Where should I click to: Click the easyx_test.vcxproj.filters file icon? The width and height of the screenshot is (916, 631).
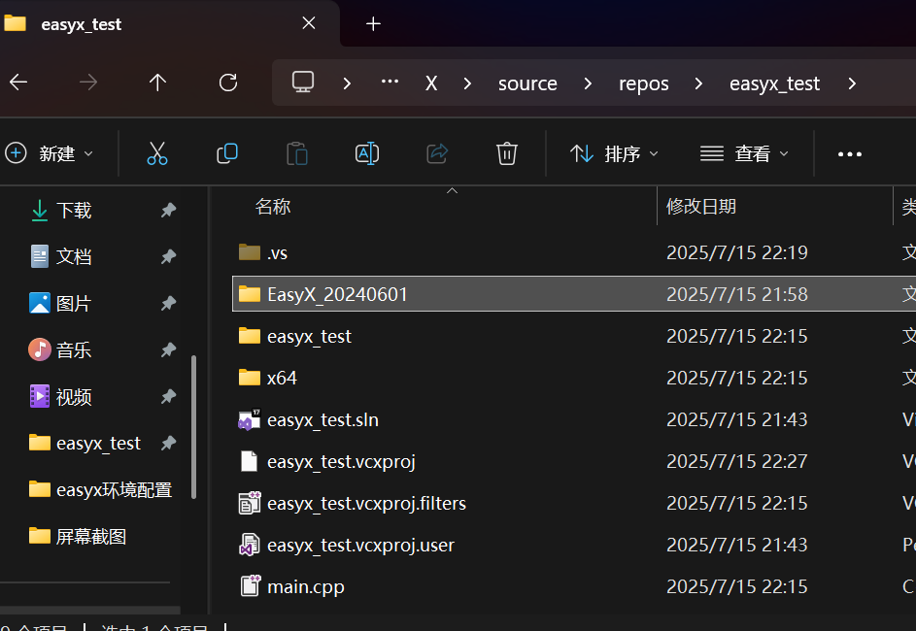(250, 503)
